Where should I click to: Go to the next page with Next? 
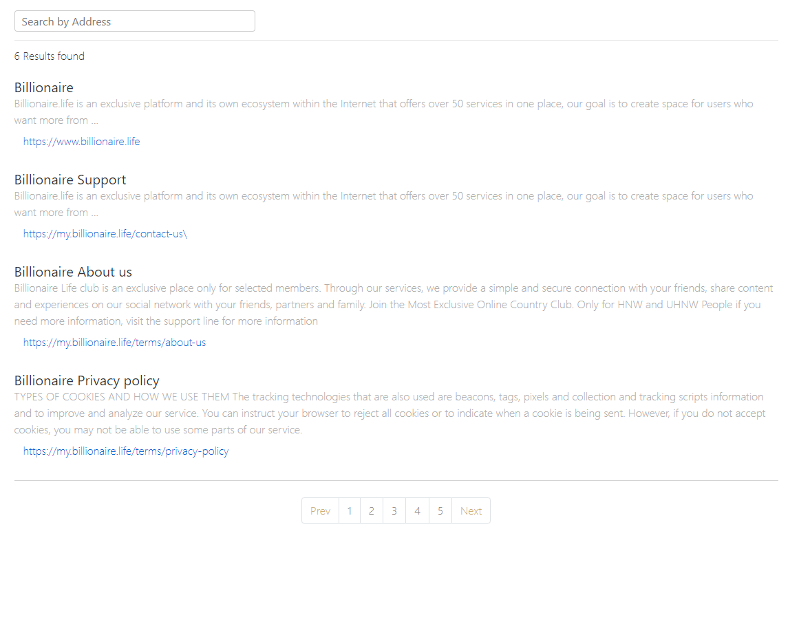471,510
